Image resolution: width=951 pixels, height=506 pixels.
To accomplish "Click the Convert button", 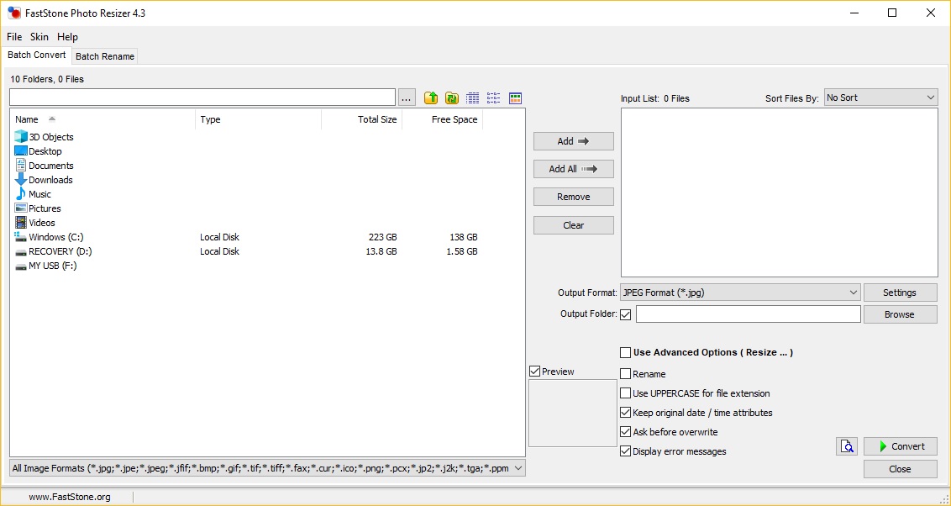I will click(x=900, y=446).
